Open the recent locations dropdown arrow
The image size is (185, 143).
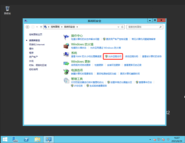(37, 27)
